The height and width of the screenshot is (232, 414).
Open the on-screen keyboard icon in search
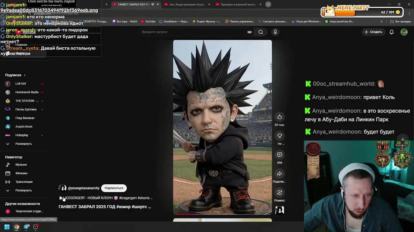[x=249, y=32]
